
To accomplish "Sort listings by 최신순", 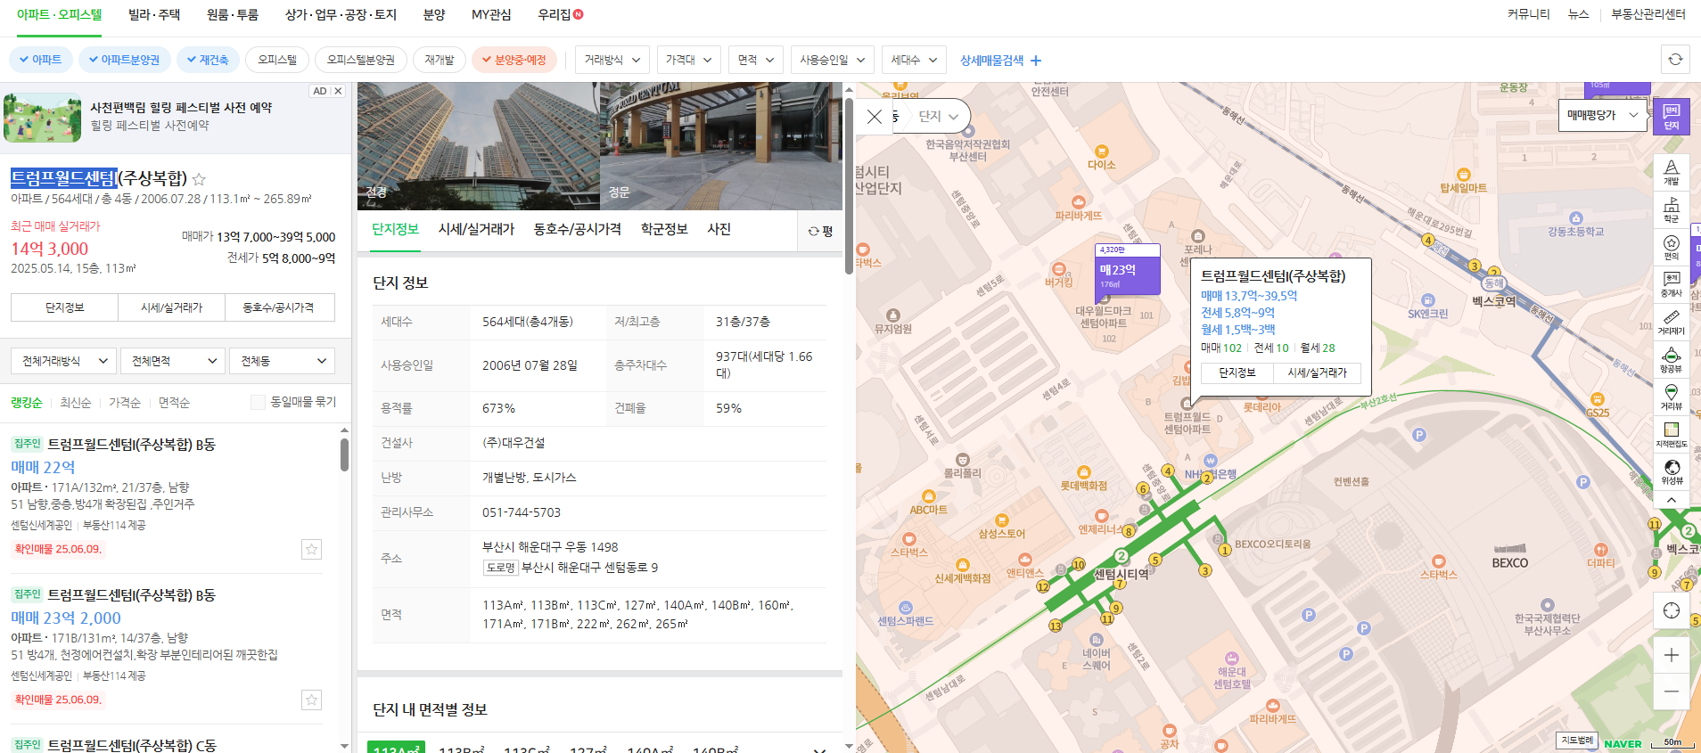I will [x=76, y=403].
